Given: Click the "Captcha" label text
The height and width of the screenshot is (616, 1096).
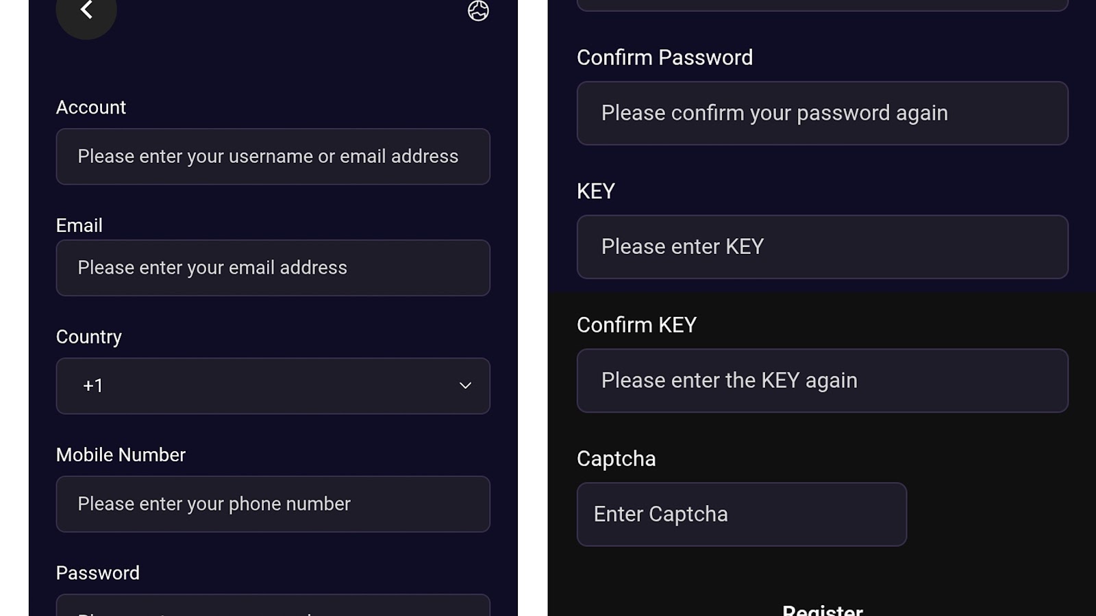Looking at the screenshot, I should 616,459.
